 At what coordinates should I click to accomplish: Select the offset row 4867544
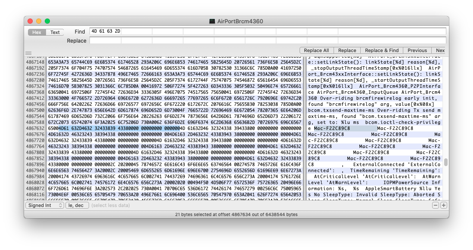point(35,117)
